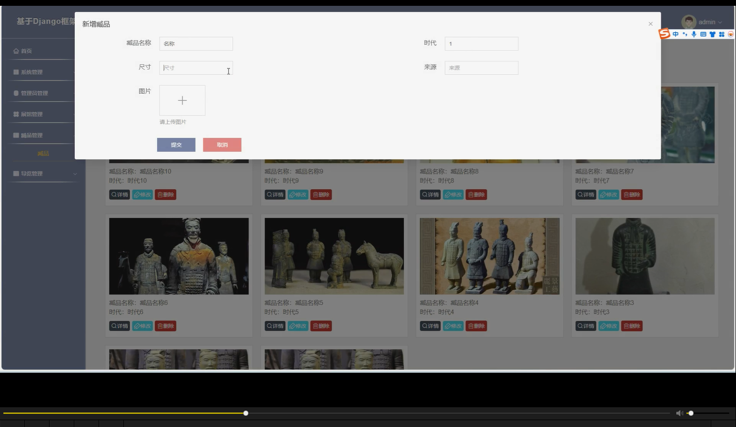Open the Sogou skin shirt icon
This screenshot has width=736, height=427.
712,34
